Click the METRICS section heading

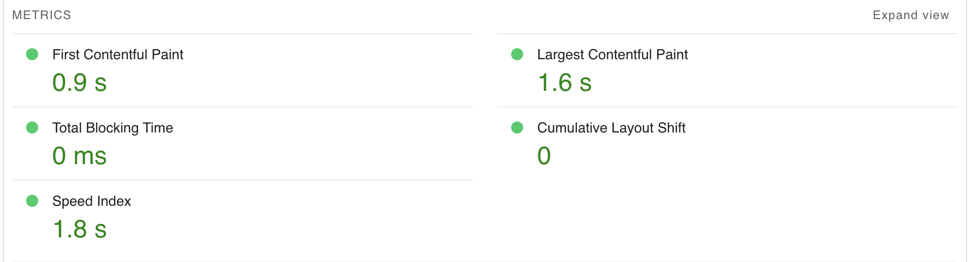coord(42,15)
